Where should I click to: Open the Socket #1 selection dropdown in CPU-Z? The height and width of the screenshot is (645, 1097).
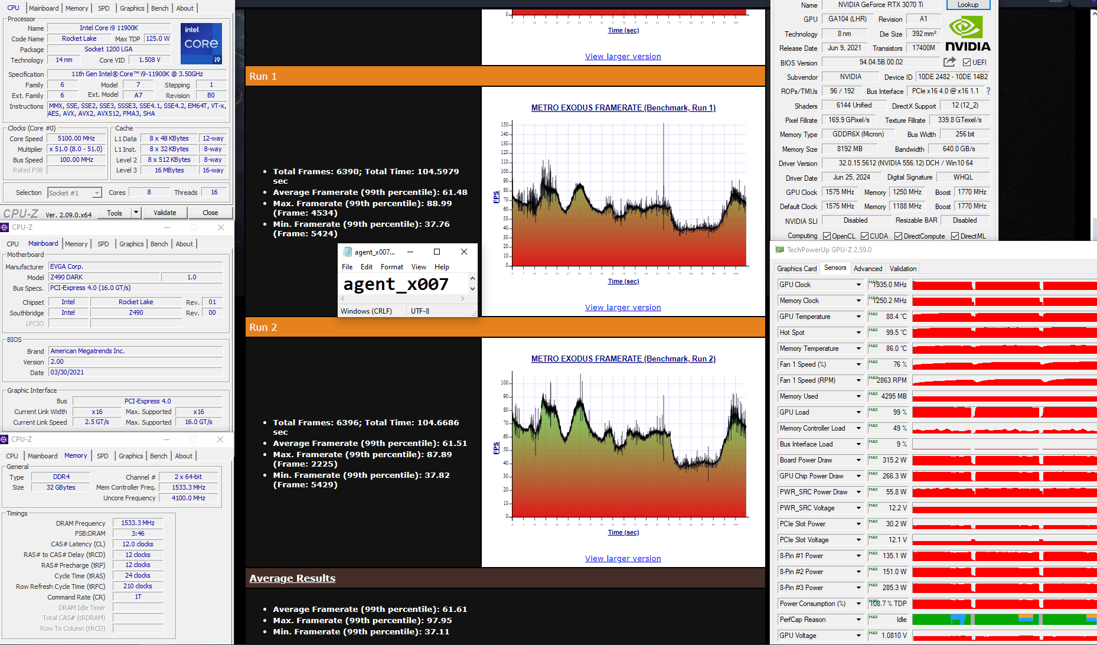pyautogui.click(x=96, y=193)
